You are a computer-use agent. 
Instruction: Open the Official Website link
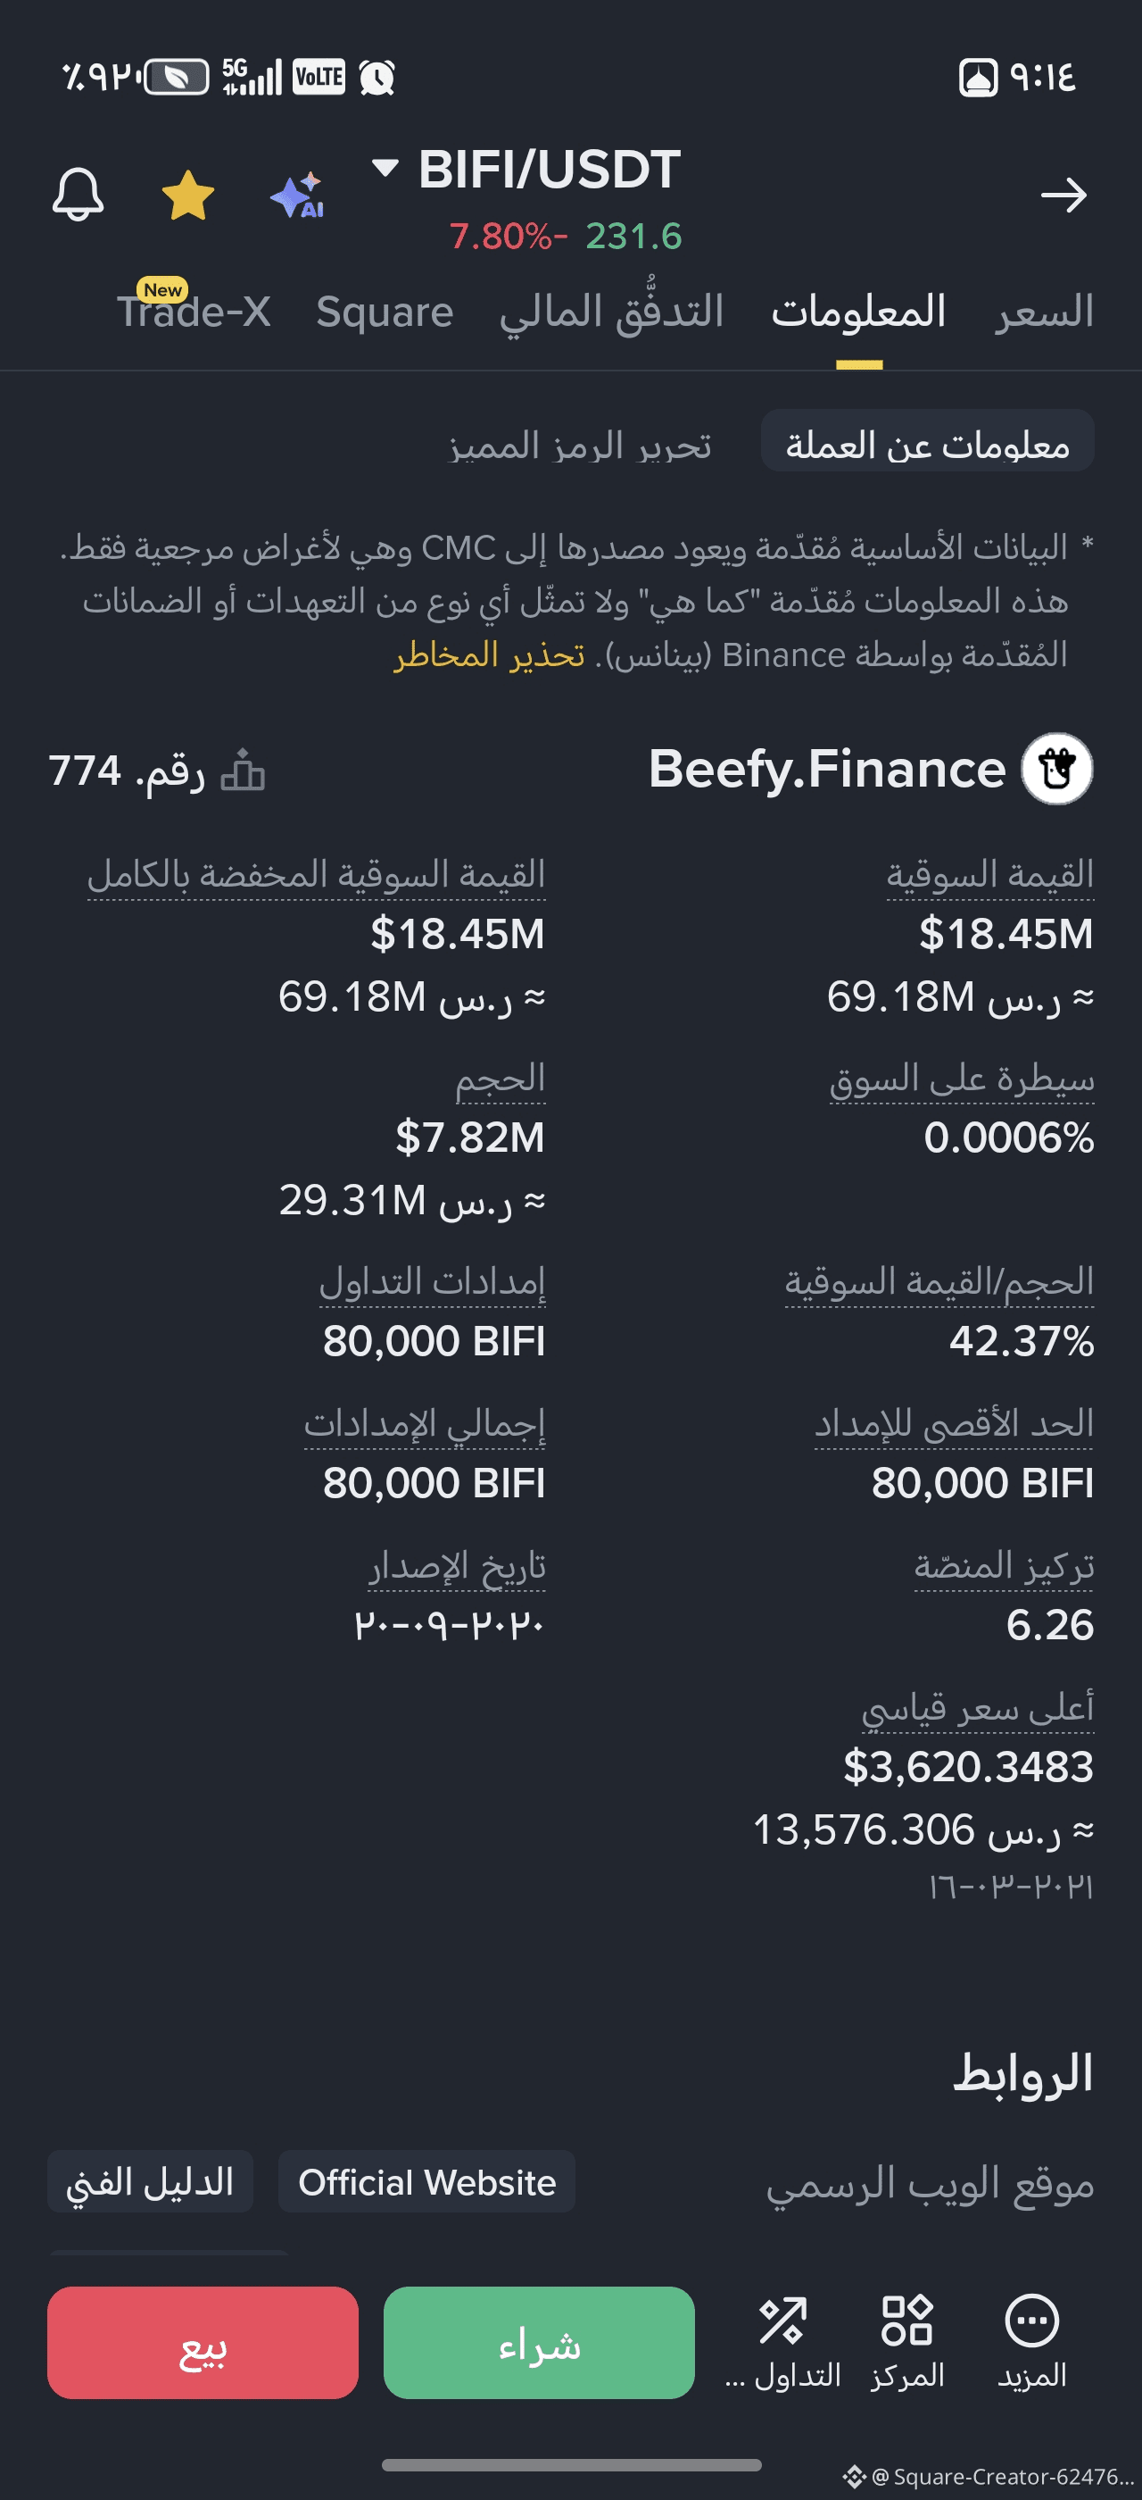tap(426, 2181)
